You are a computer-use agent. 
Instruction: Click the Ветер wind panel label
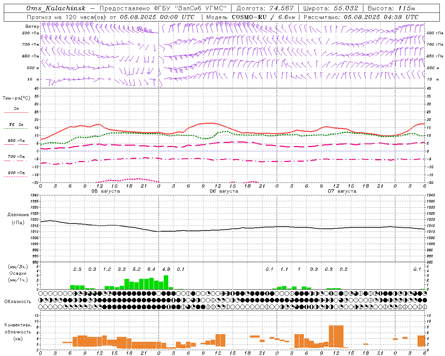coord(32,26)
